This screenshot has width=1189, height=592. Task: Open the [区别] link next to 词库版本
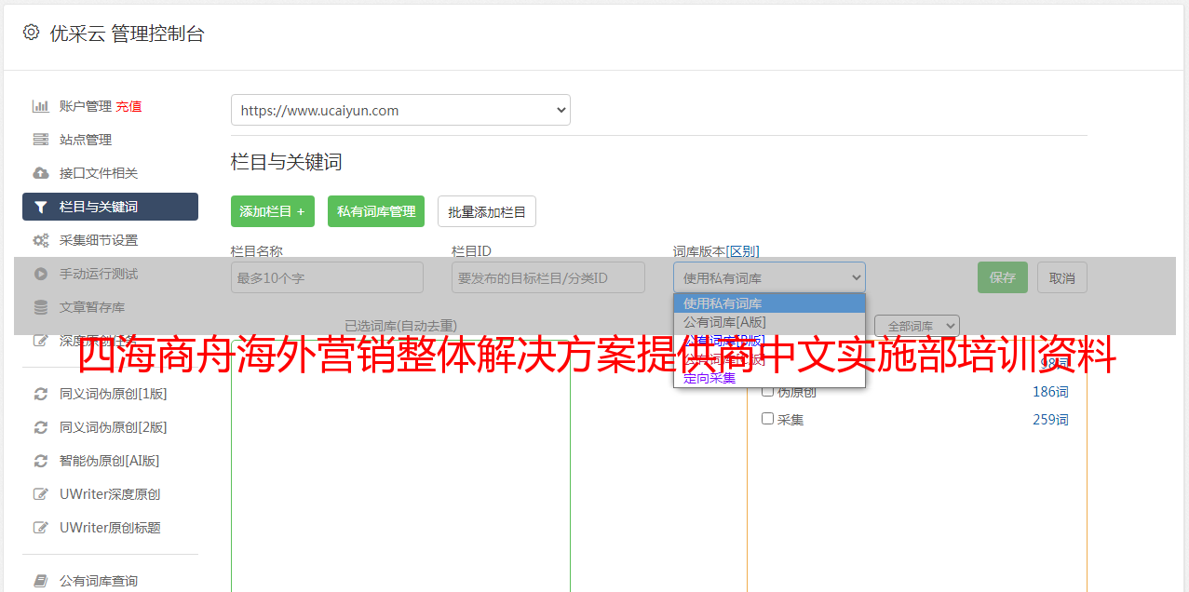click(742, 251)
